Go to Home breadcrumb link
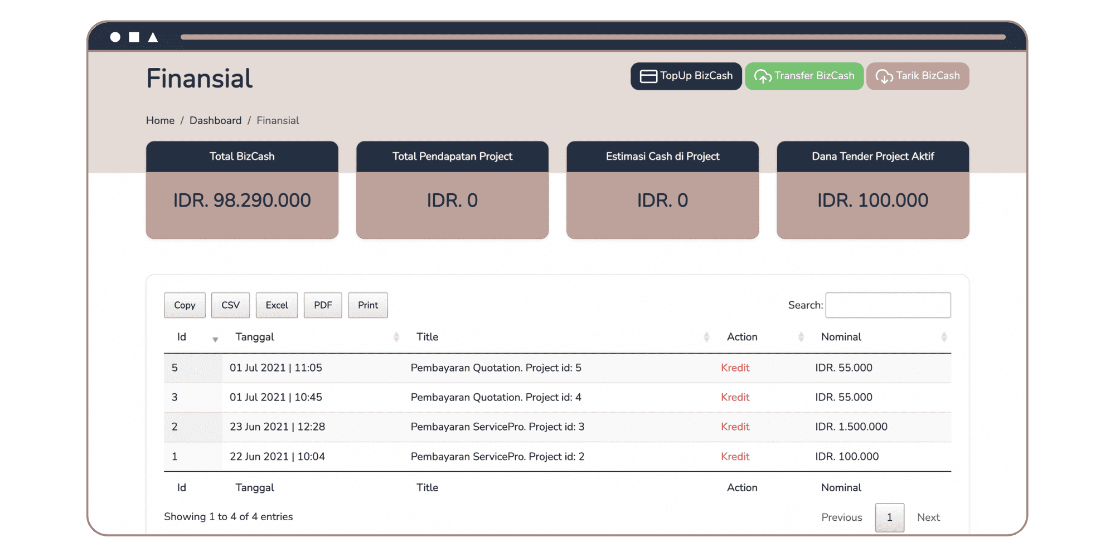 tap(160, 120)
